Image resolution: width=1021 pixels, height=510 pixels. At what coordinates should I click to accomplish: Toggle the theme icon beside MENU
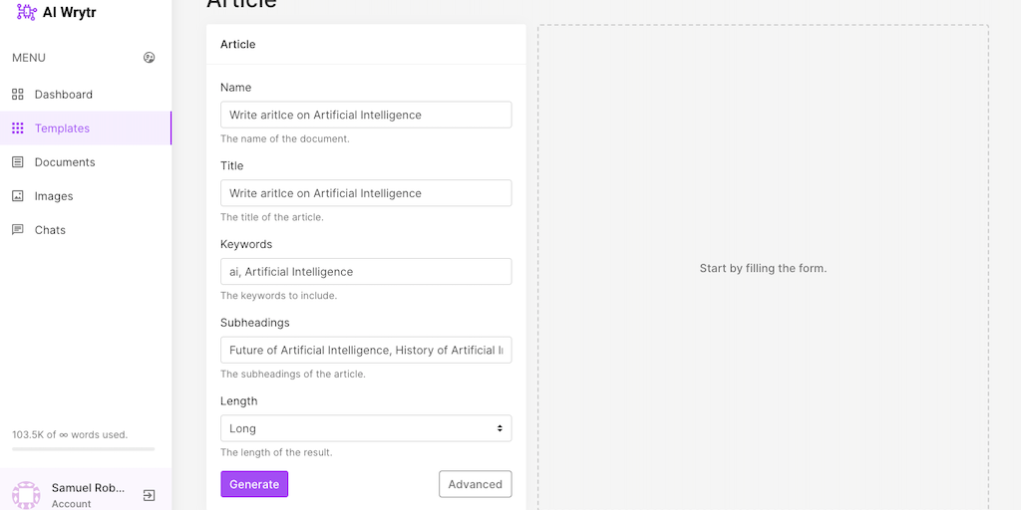[x=150, y=58]
